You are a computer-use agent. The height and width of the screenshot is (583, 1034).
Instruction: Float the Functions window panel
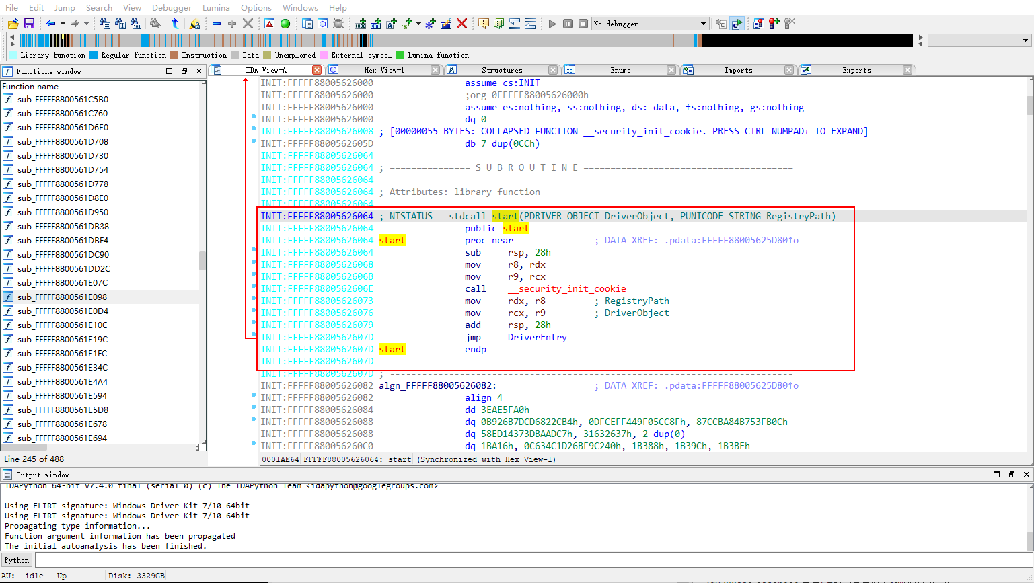pos(184,71)
